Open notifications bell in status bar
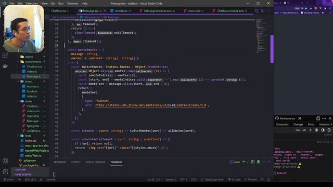The image size is (333, 187). 268,179
